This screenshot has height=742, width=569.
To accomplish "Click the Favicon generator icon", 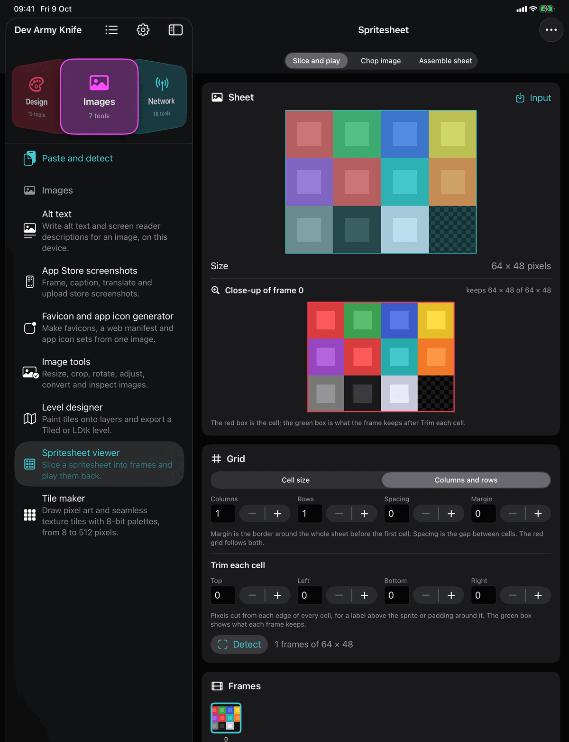I will (x=30, y=328).
